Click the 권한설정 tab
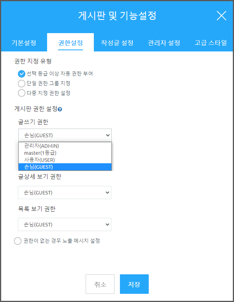The image size is (234, 302). coord(70,42)
